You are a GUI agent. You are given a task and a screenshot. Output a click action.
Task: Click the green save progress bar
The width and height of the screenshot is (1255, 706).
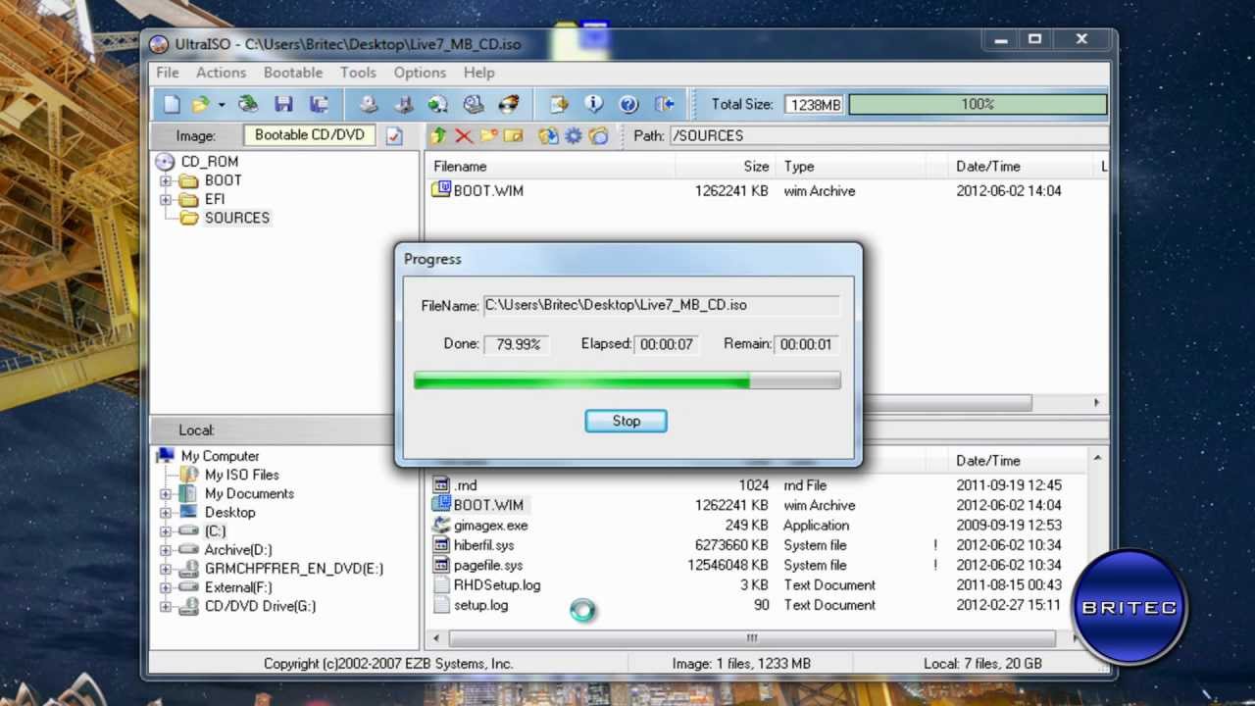pos(627,380)
